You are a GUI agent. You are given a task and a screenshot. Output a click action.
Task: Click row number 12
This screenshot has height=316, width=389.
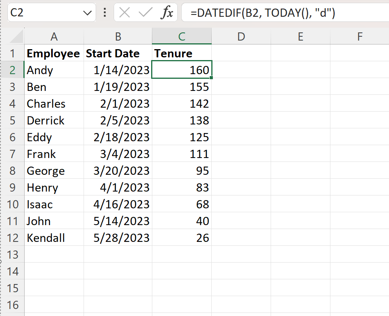pos(13,238)
